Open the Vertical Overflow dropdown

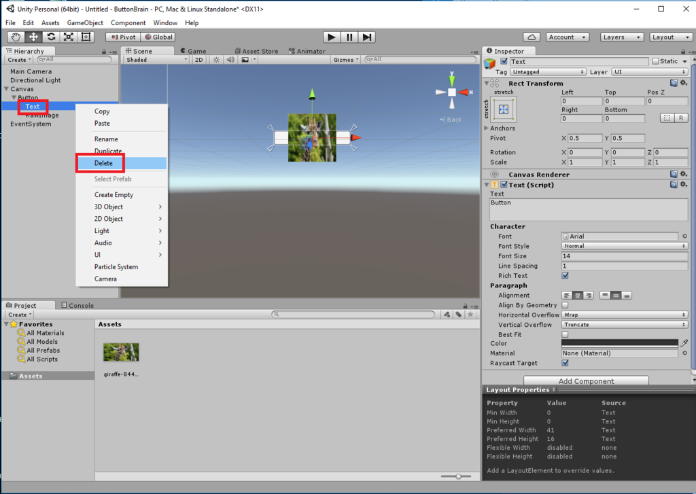point(625,324)
